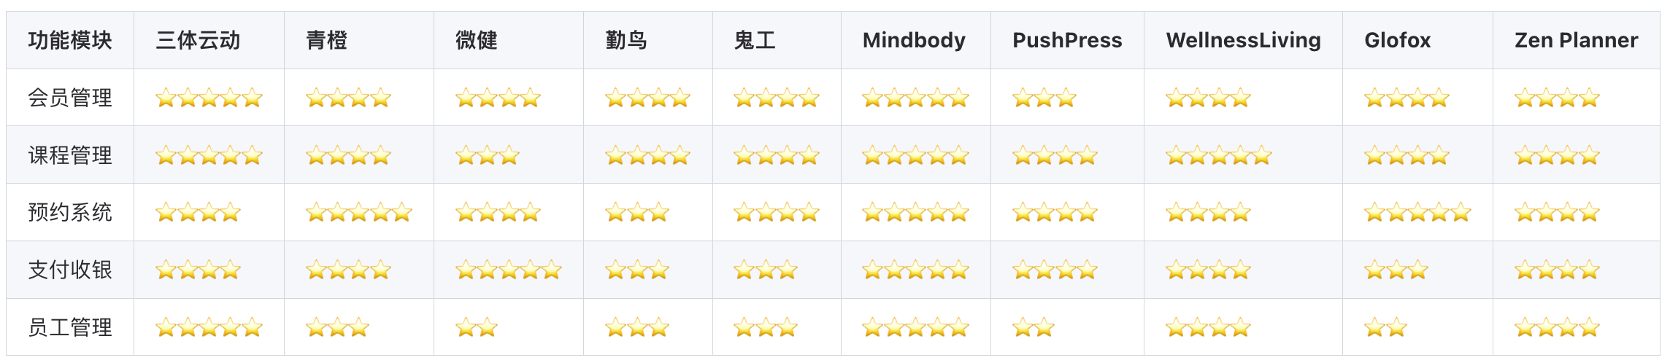Select the 预约系统 row label

[x=70, y=212]
